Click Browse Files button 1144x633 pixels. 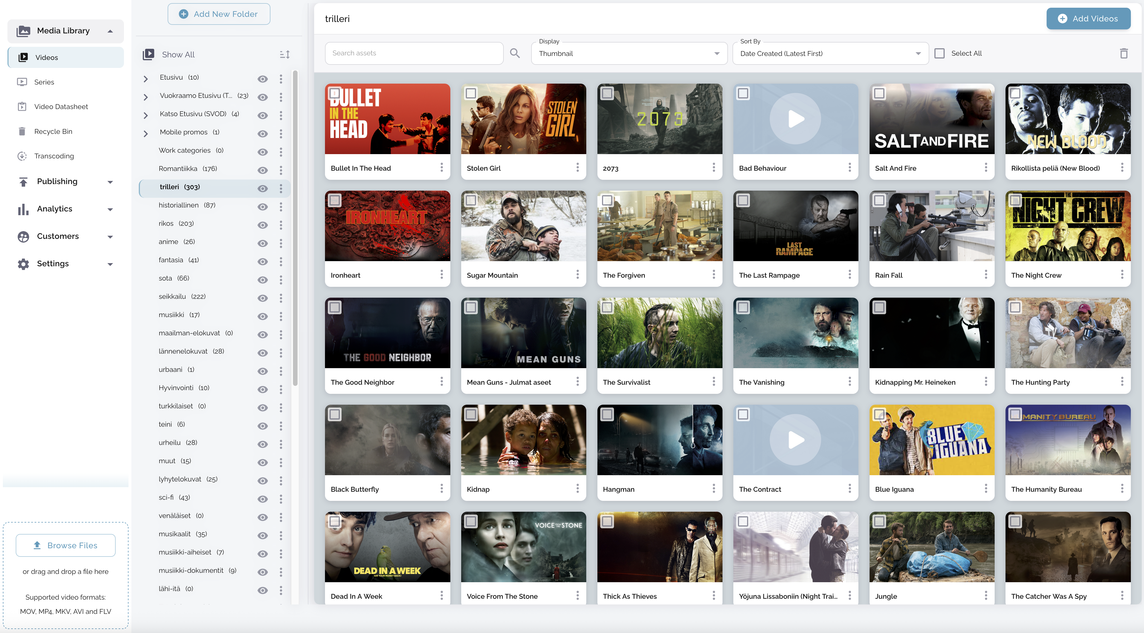click(x=66, y=545)
